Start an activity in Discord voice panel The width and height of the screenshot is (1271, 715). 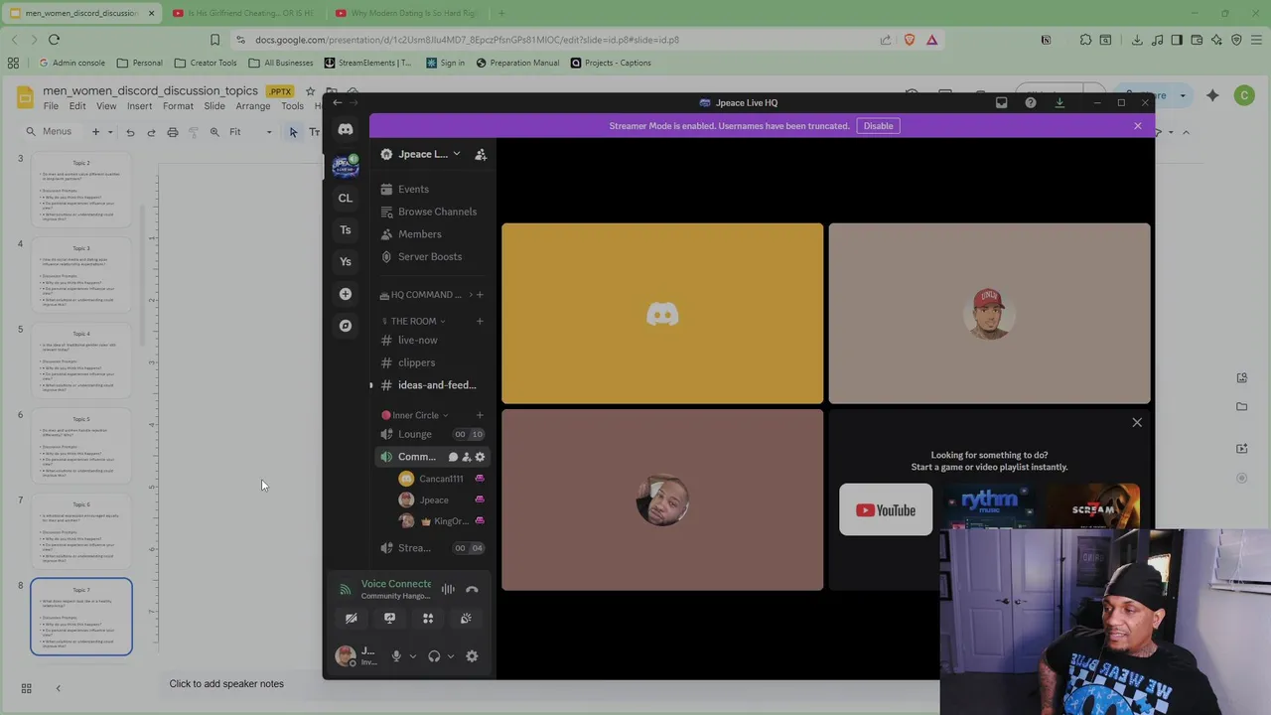(428, 619)
